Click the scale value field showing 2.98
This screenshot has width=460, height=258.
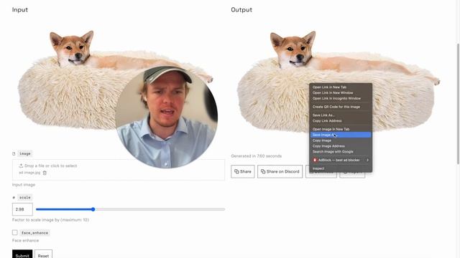(22, 209)
